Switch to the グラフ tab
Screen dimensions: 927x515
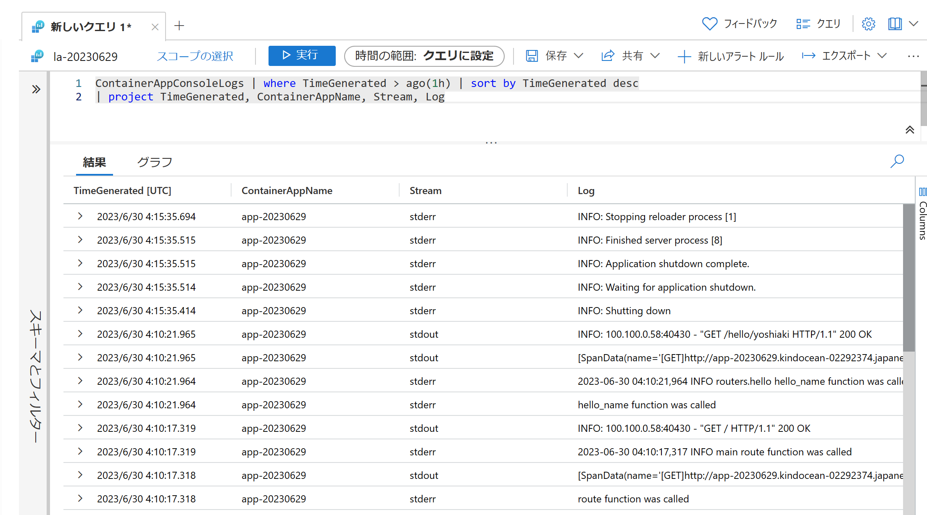tap(155, 163)
